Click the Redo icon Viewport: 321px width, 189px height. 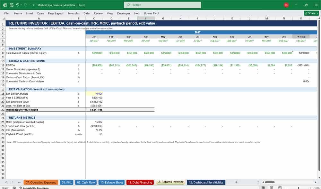26,5
